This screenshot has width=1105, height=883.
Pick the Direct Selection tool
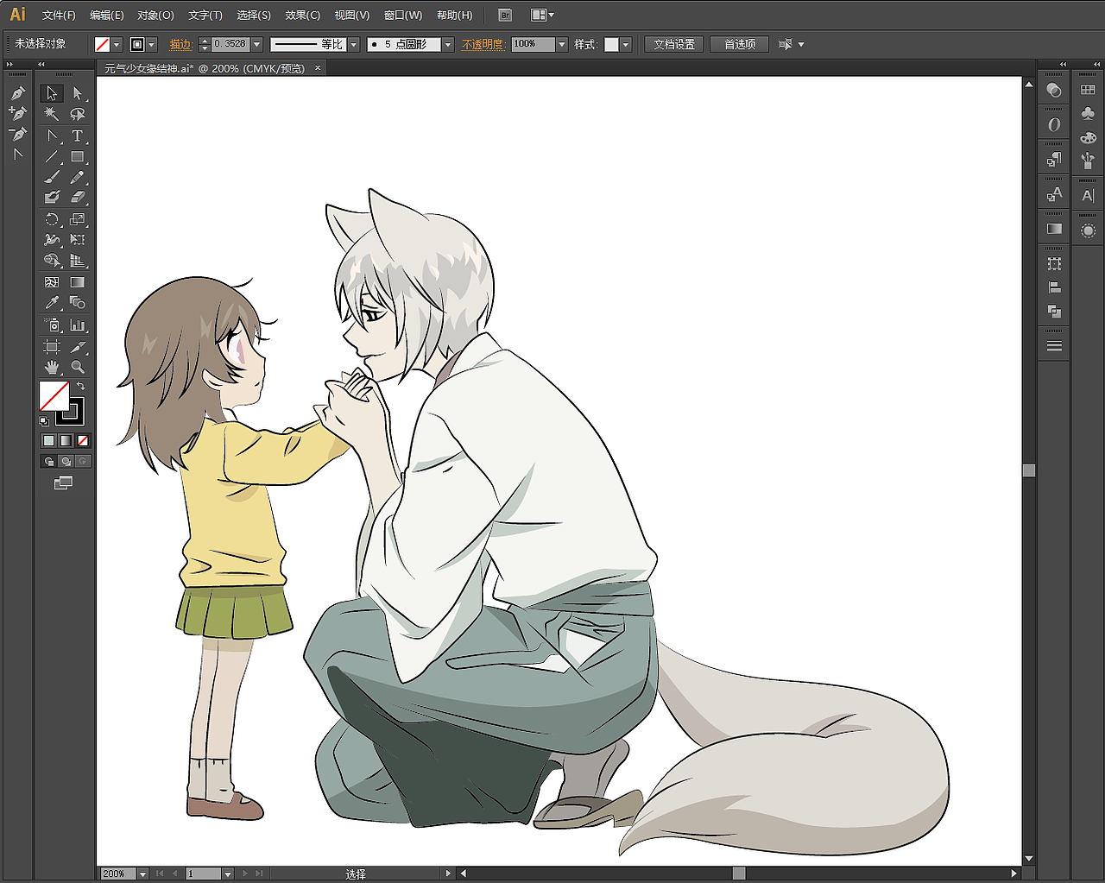78,93
